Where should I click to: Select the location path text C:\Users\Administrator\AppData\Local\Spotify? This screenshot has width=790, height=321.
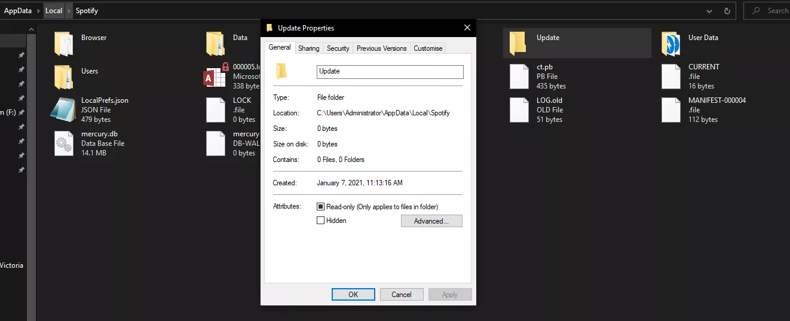tap(383, 112)
